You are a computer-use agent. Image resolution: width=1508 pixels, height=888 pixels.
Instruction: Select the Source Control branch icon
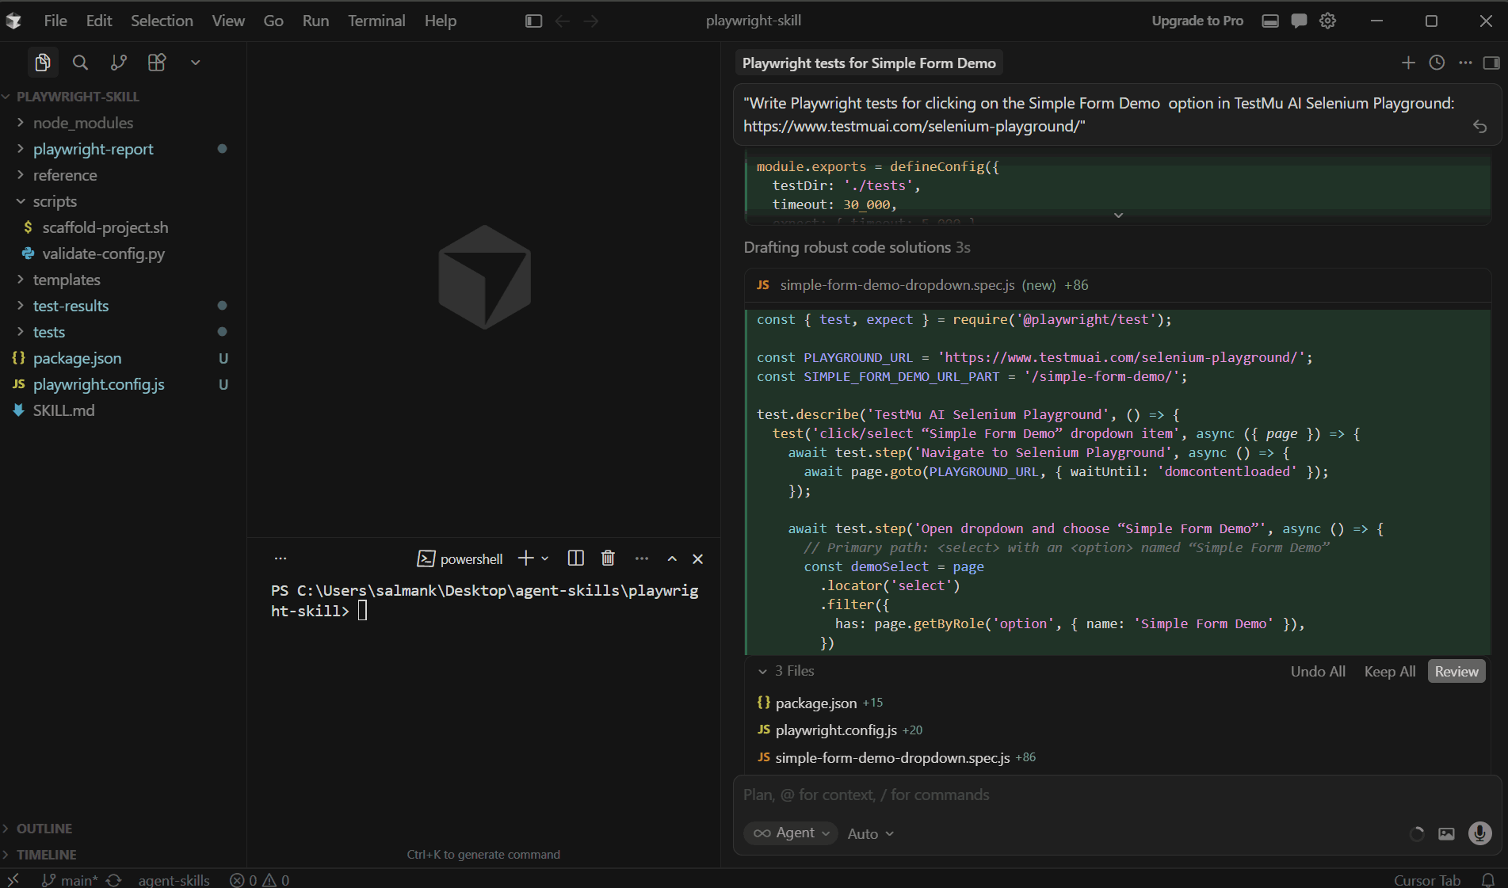click(118, 63)
